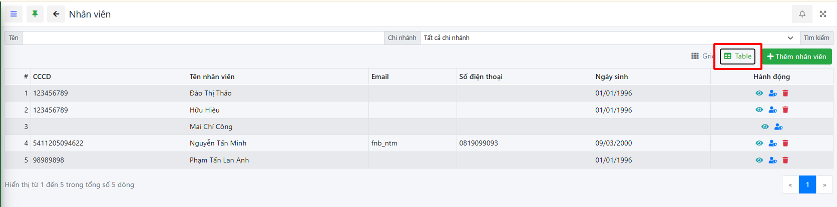837x207 pixels.
Task: Open user settings for Phạm Tấn Lan Anh
Action: click(x=772, y=160)
